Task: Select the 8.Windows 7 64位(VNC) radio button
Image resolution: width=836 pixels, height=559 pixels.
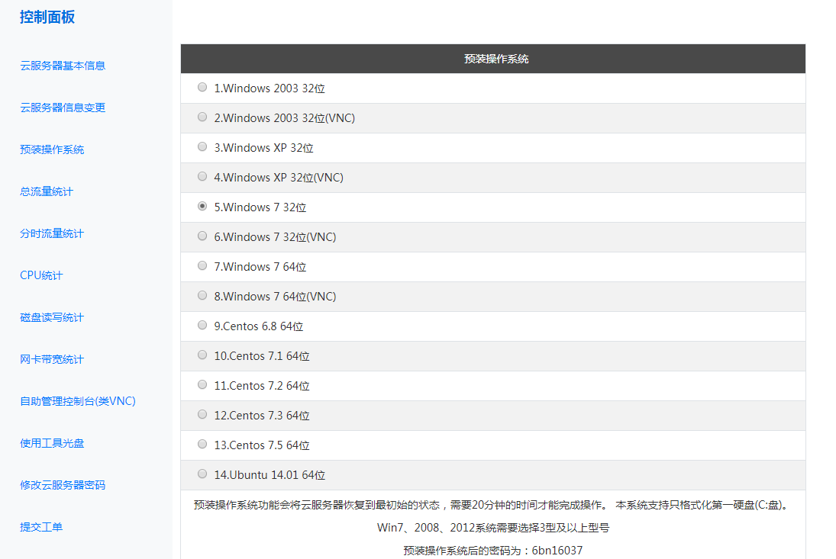Action: (202, 295)
